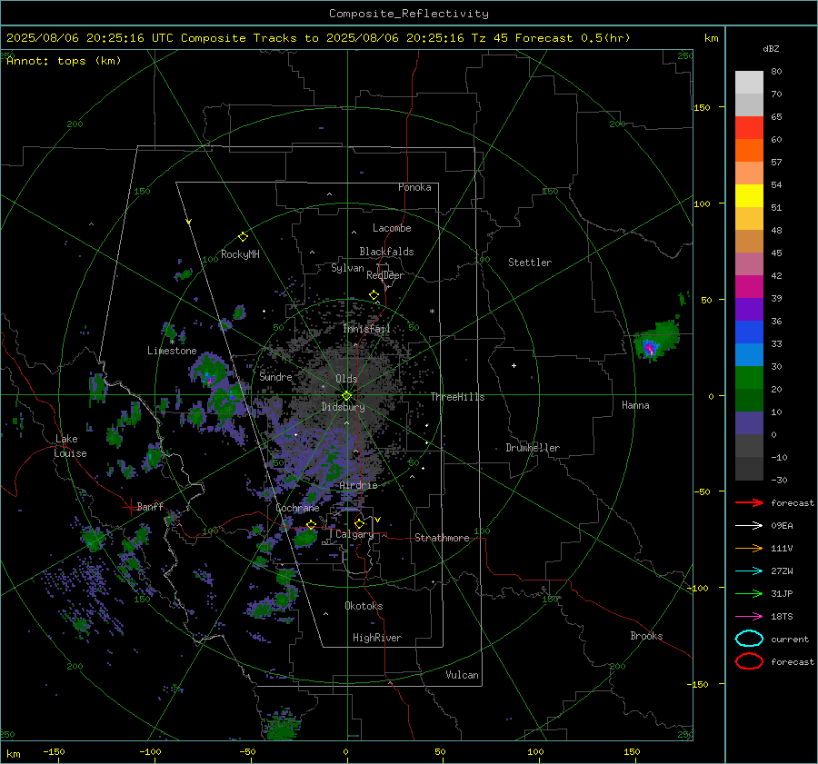Click the red forecast ellipse icon
818x764 pixels.
pyautogui.click(x=749, y=661)
